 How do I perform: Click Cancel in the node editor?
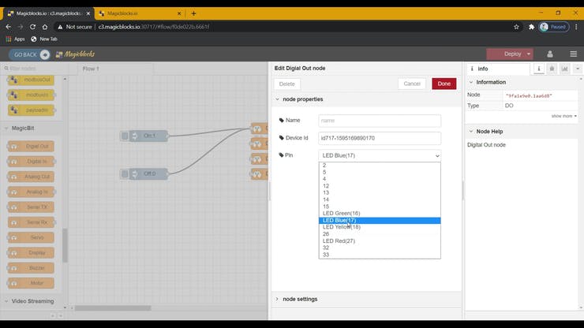[412, 84]
